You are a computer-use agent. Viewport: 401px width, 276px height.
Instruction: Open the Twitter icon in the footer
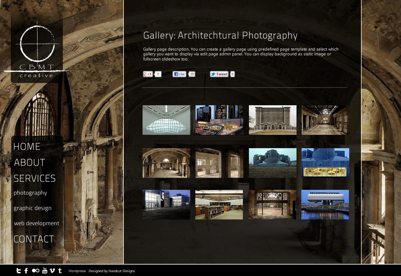tap(19, 271)
